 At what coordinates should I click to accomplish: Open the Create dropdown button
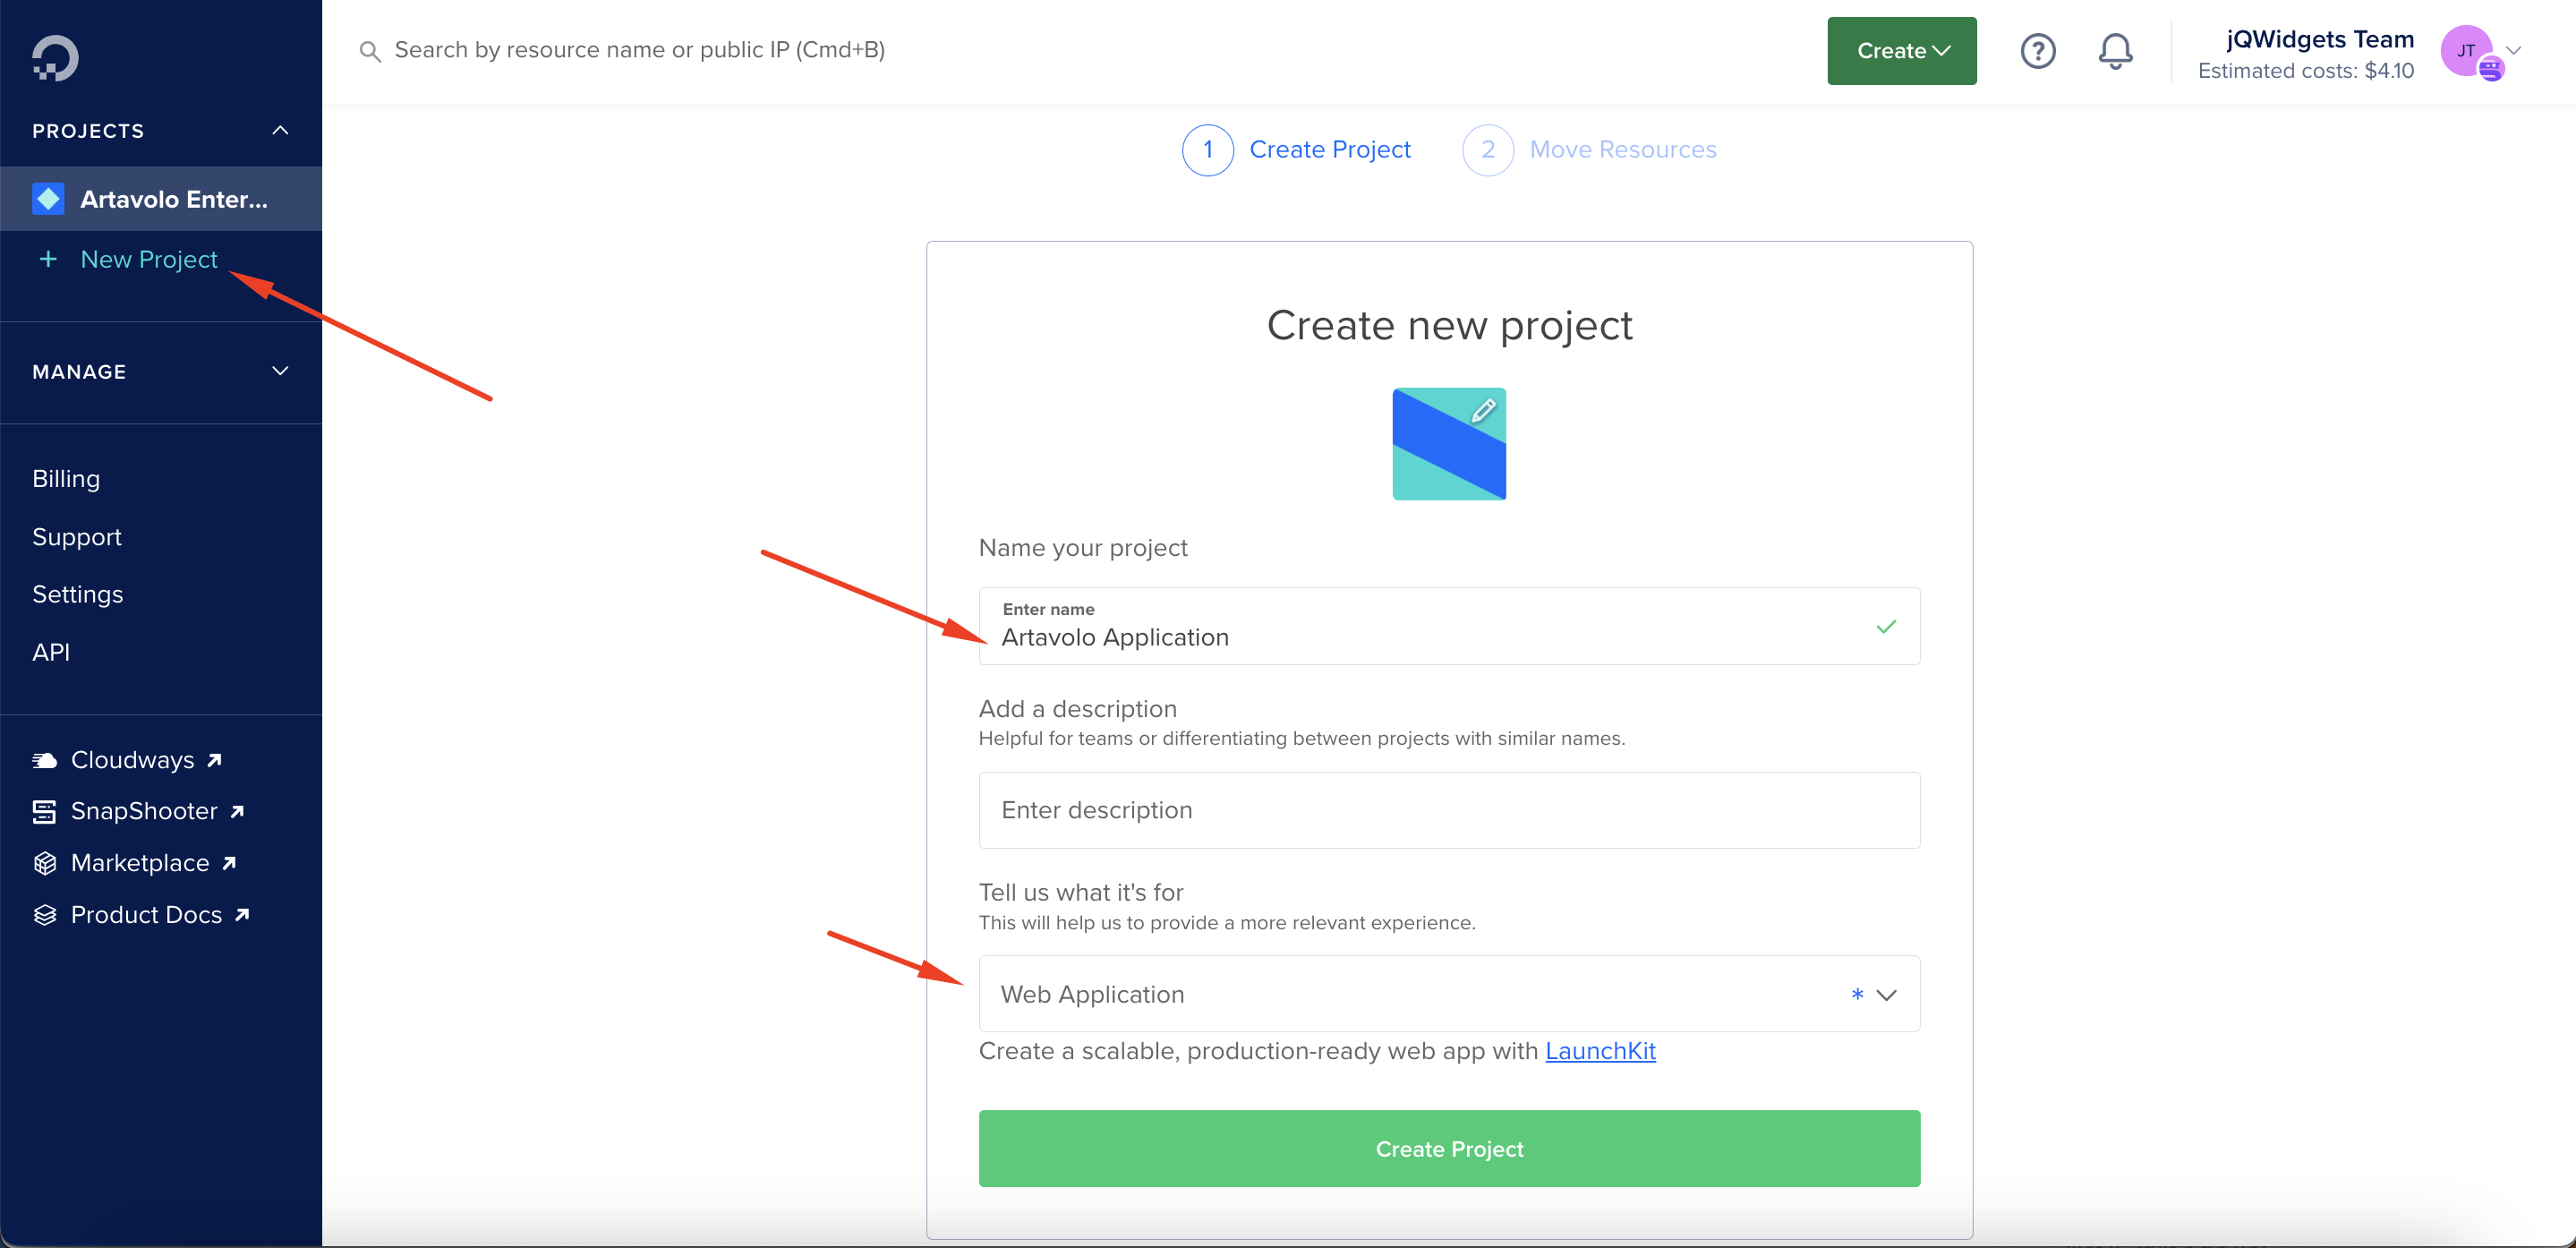[x=1901, y=51]
